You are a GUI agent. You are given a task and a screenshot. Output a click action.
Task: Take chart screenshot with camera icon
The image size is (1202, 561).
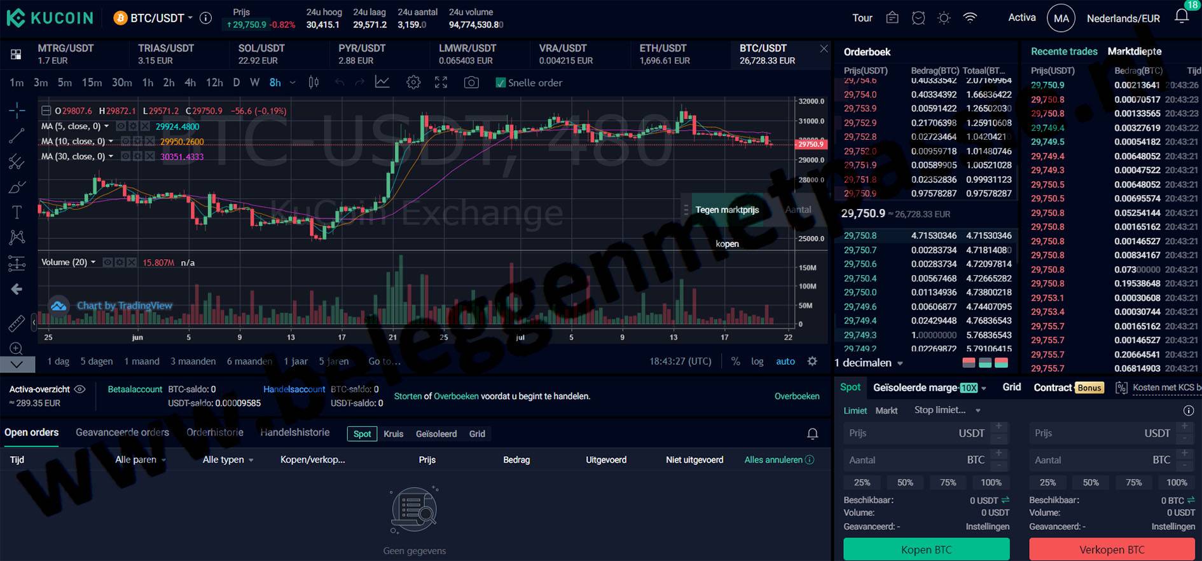tap(471, 83)
